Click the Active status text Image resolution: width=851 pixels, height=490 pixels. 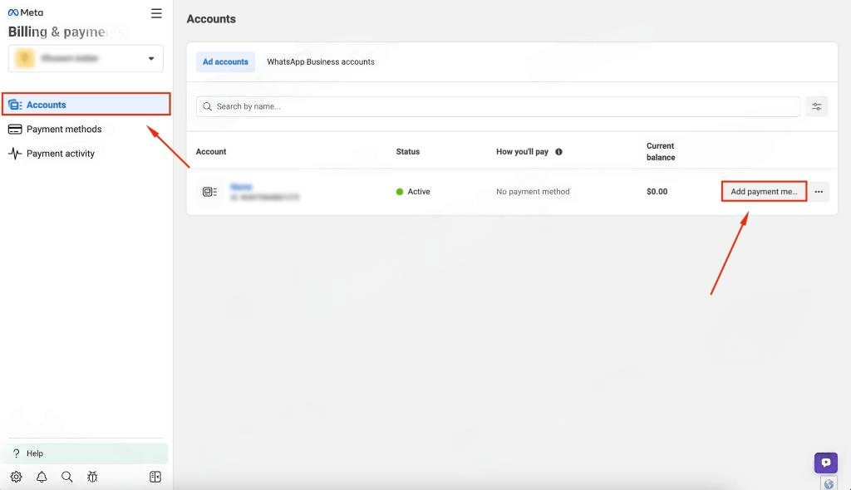[419, 192]
